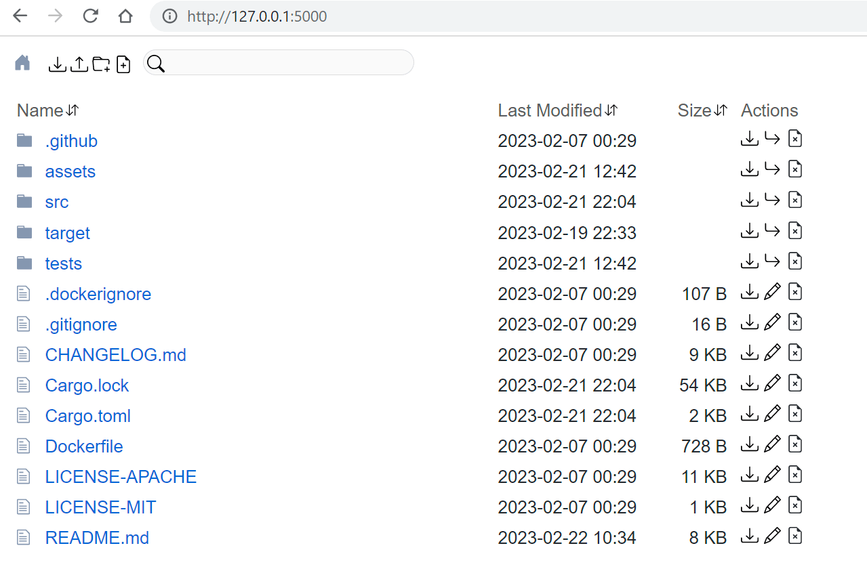The width and height of the screenshot is (867, 571).
Task: Download the current folder as zip
Action: [x=58, y=64]
